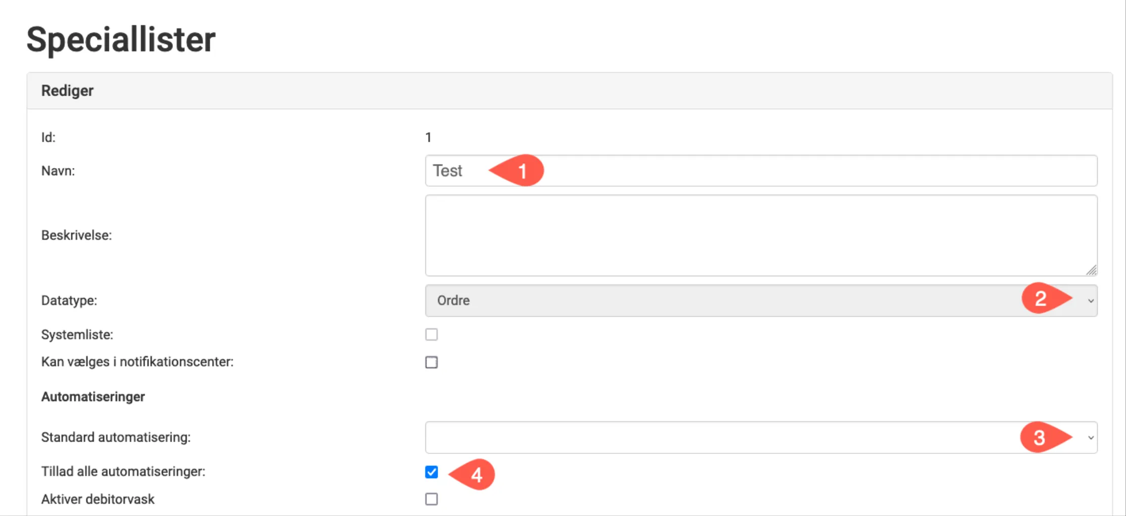Click the Rediger panel header
The image size is (1126, 516).
[67, 91]
